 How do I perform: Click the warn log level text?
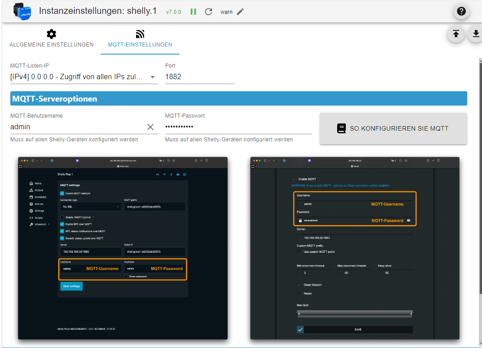pos(226,12)
